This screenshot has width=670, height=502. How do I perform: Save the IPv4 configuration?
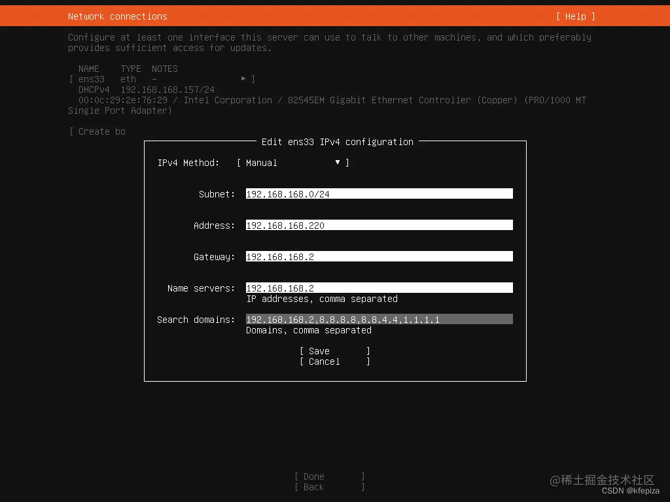point(334,351)
